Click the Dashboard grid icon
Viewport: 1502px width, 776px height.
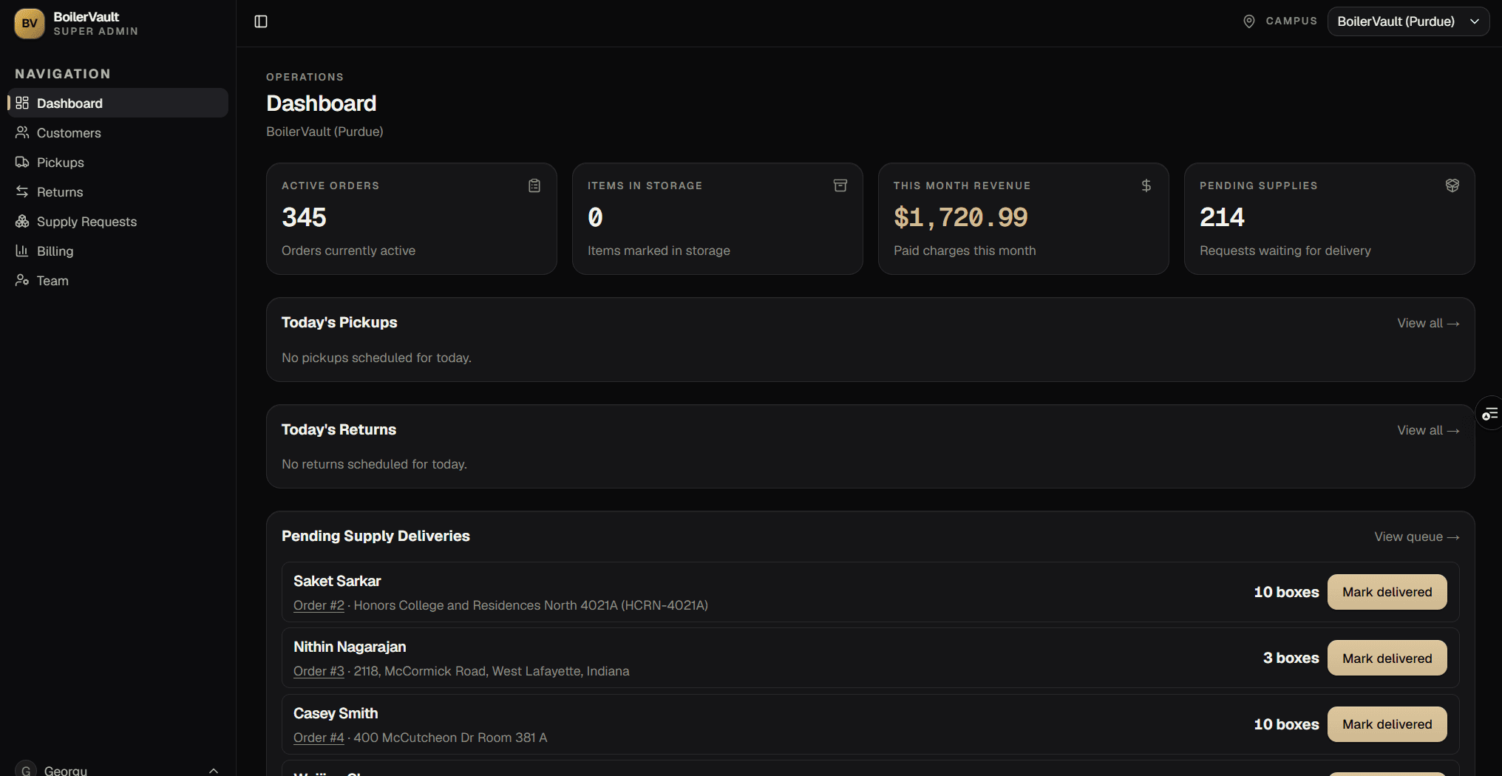[x=22, y=103]
